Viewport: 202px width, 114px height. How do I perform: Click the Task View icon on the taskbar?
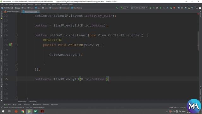[9, 111]
